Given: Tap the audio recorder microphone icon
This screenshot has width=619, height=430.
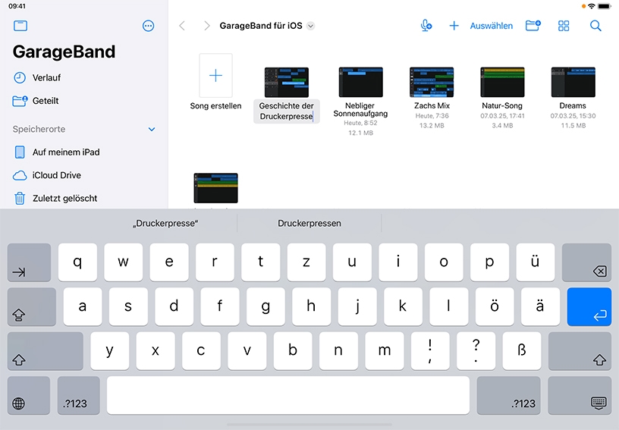Looking at the screenshot, I should (426, 26).
